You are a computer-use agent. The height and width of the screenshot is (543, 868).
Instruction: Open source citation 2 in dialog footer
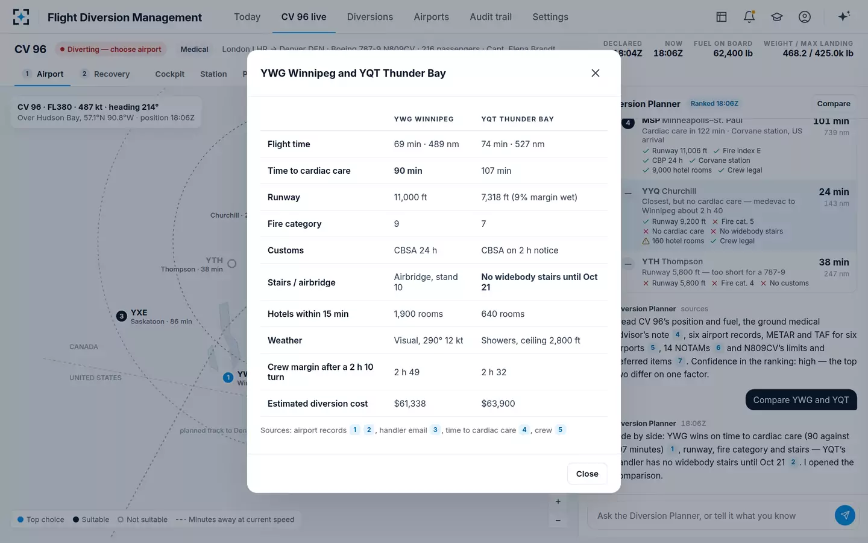coord(369,430)
